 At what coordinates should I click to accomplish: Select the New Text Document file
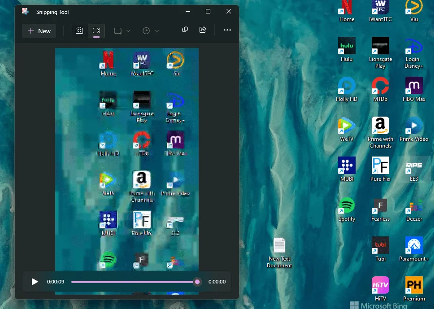(x=279, y=253)
